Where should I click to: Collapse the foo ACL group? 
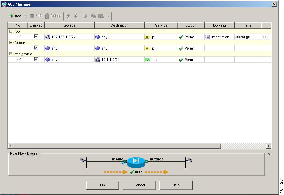(x=11, y=31)
